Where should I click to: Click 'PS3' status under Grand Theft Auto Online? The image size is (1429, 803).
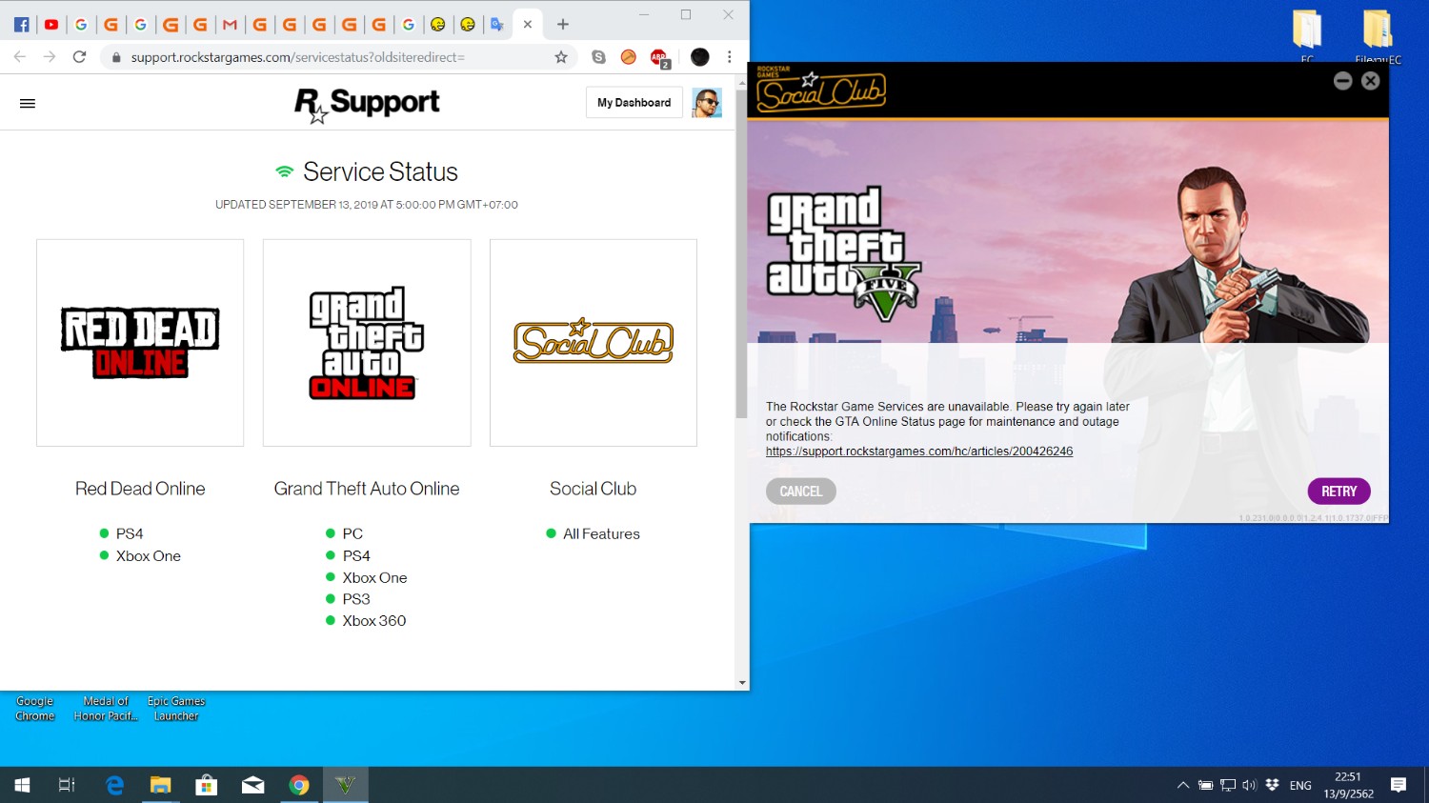pyautogui.click(x=356, y=599)
